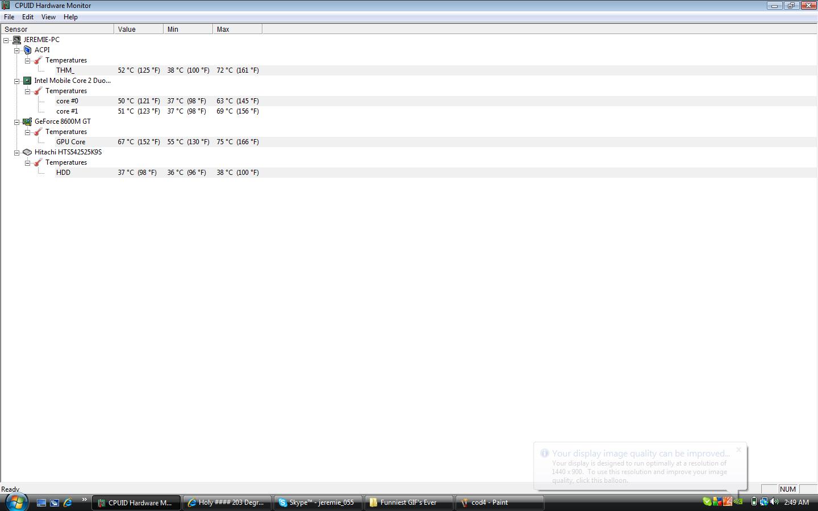Click the Min column header
The height and width of the screenshot is (511, 818).
188,29
